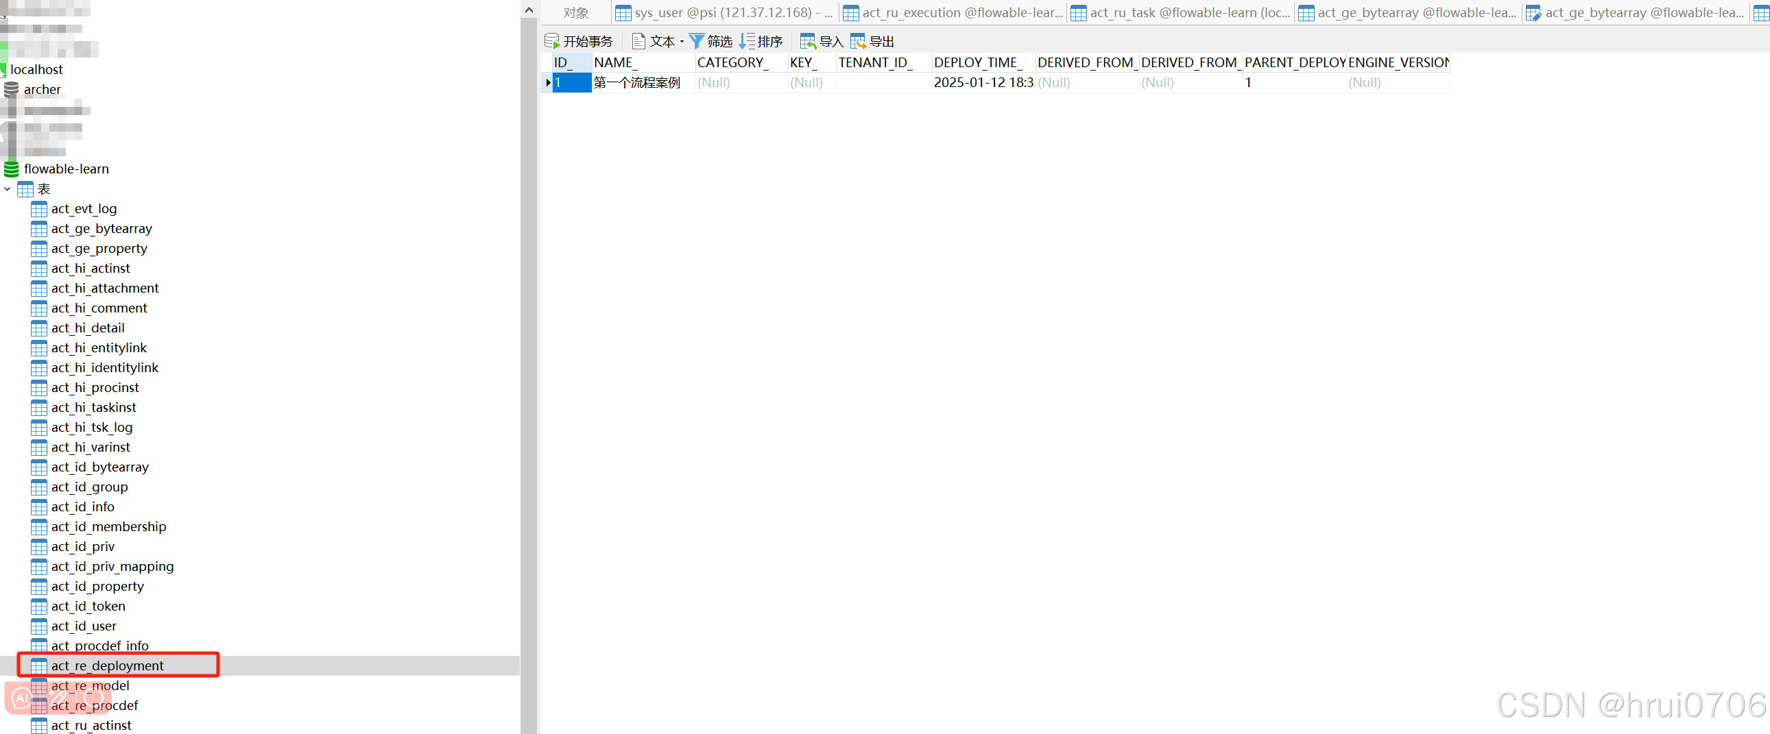Expand the row marker for record ID 1

[x=547, y=82]
